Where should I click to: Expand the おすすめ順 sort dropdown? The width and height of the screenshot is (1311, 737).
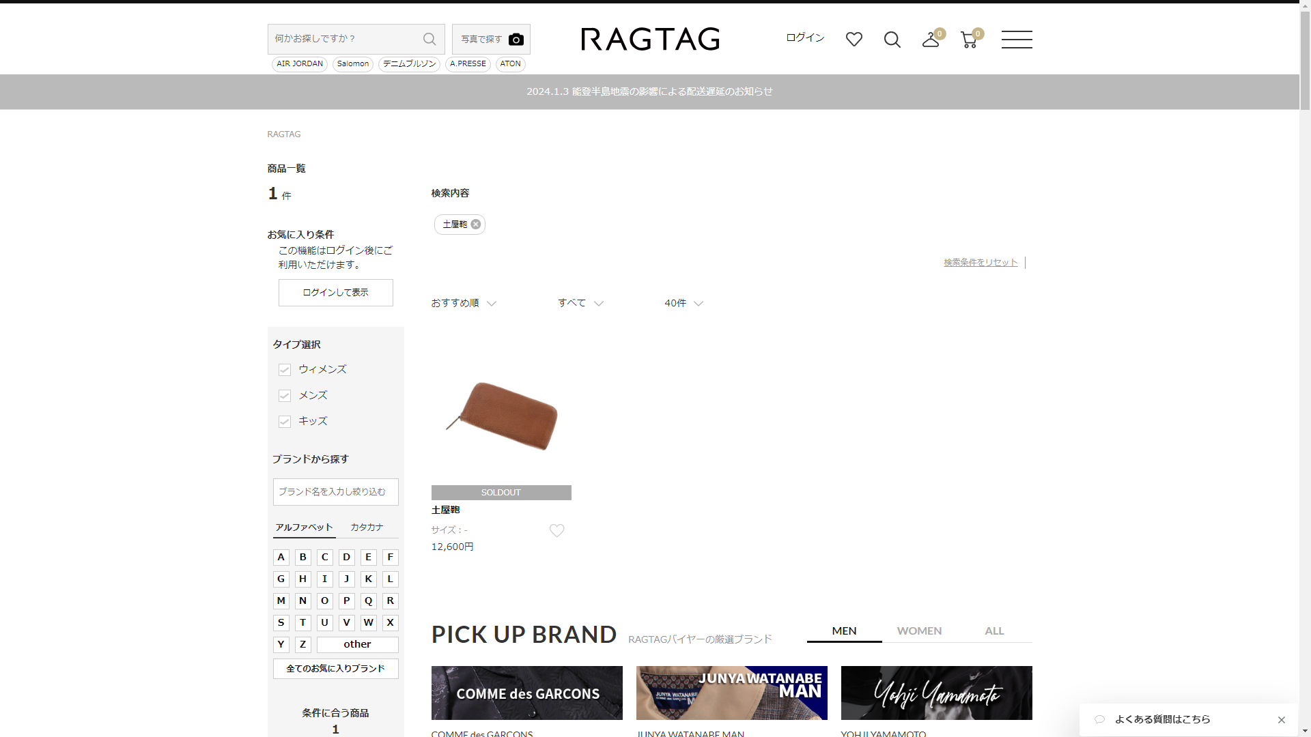coord(464,303)
